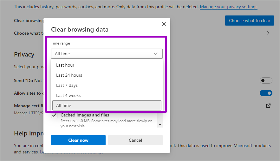Open the Manage certificates external link icon

(268, 106)
